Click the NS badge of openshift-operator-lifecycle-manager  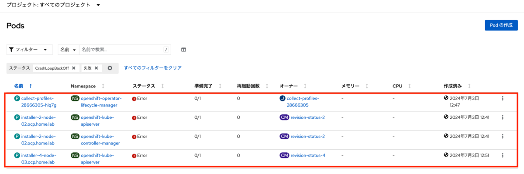[75, 98]
